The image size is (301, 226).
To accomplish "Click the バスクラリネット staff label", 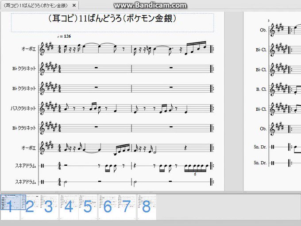I will coord(23,108).
